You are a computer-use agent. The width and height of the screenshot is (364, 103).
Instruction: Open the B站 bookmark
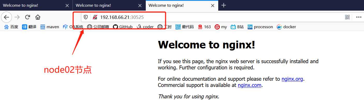(237, 27)
